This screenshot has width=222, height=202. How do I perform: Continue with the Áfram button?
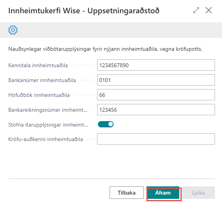pyautogui.click(x=163, y=193)
